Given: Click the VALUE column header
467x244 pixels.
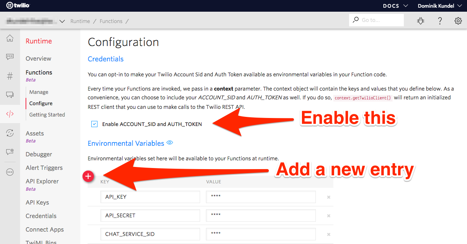Looking at the screenshot, I should (214, 182).
